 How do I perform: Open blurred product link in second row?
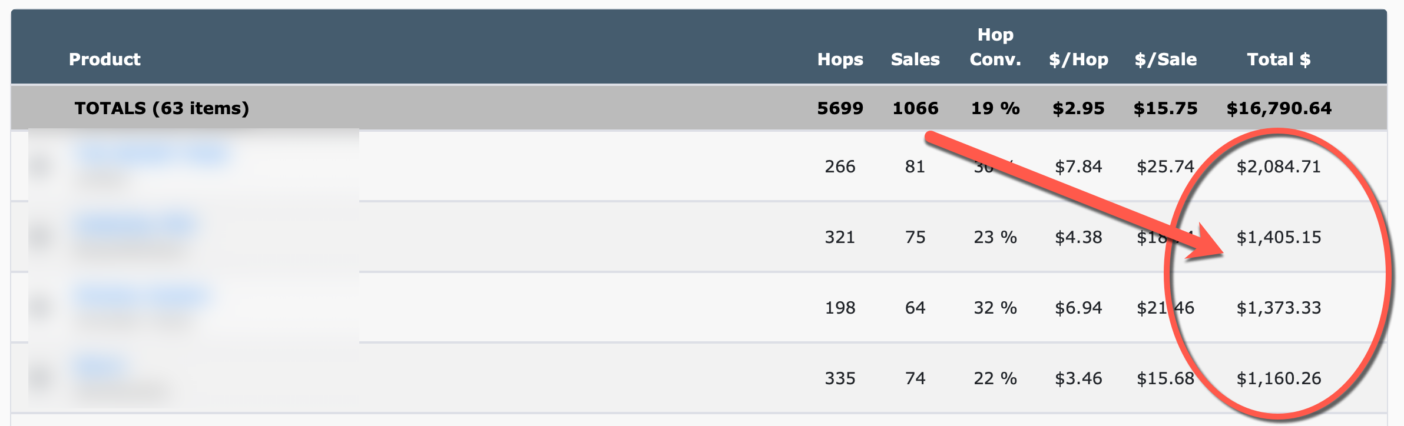(135, 225)
